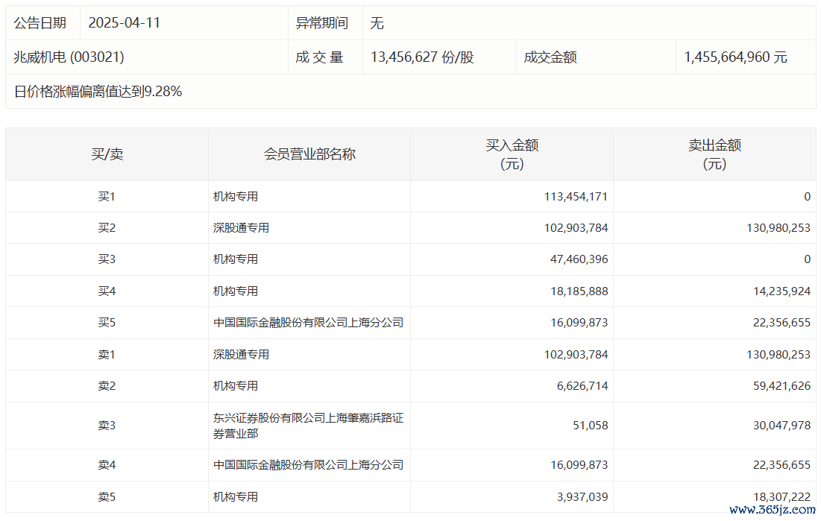The width and height of the screenshot is (821, 521).
Task: Click the announcement date 2025-04-11
Action: [x=124, y=23]
